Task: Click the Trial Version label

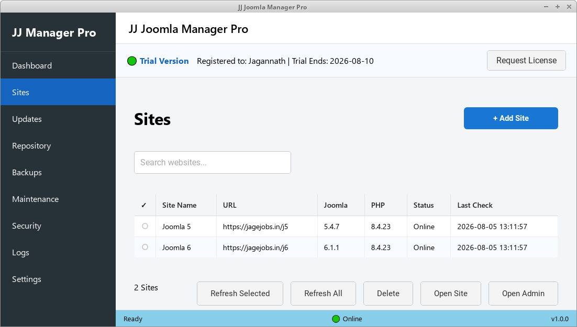Action: pos(164,61)
